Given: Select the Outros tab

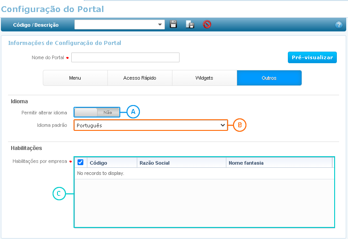Looking at the screenshot, I should [269, 78].
